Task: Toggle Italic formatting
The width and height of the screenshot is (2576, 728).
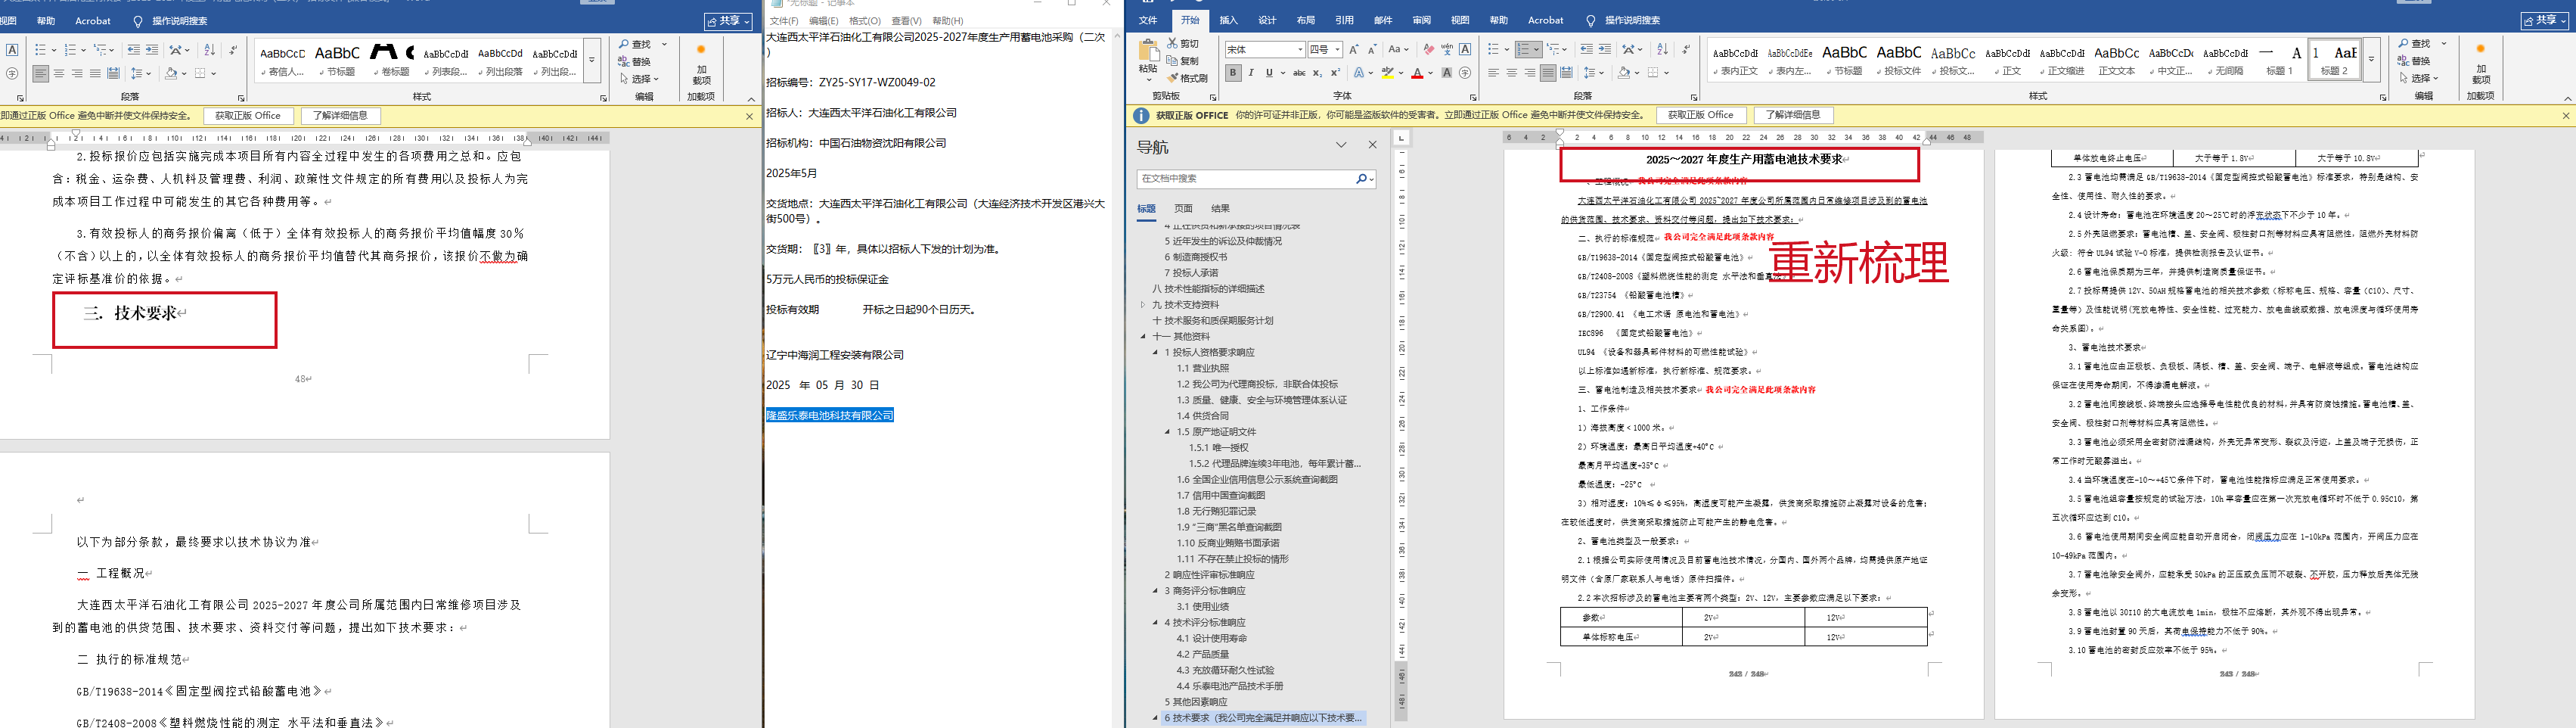Action: click(x=1251, y=73)
